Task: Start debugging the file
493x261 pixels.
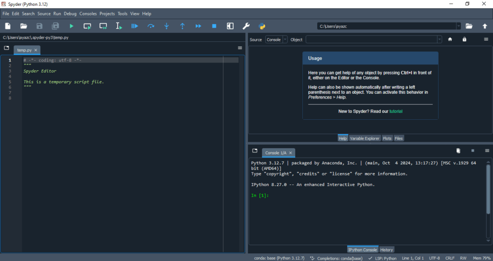Action: (x=135, y=26)
